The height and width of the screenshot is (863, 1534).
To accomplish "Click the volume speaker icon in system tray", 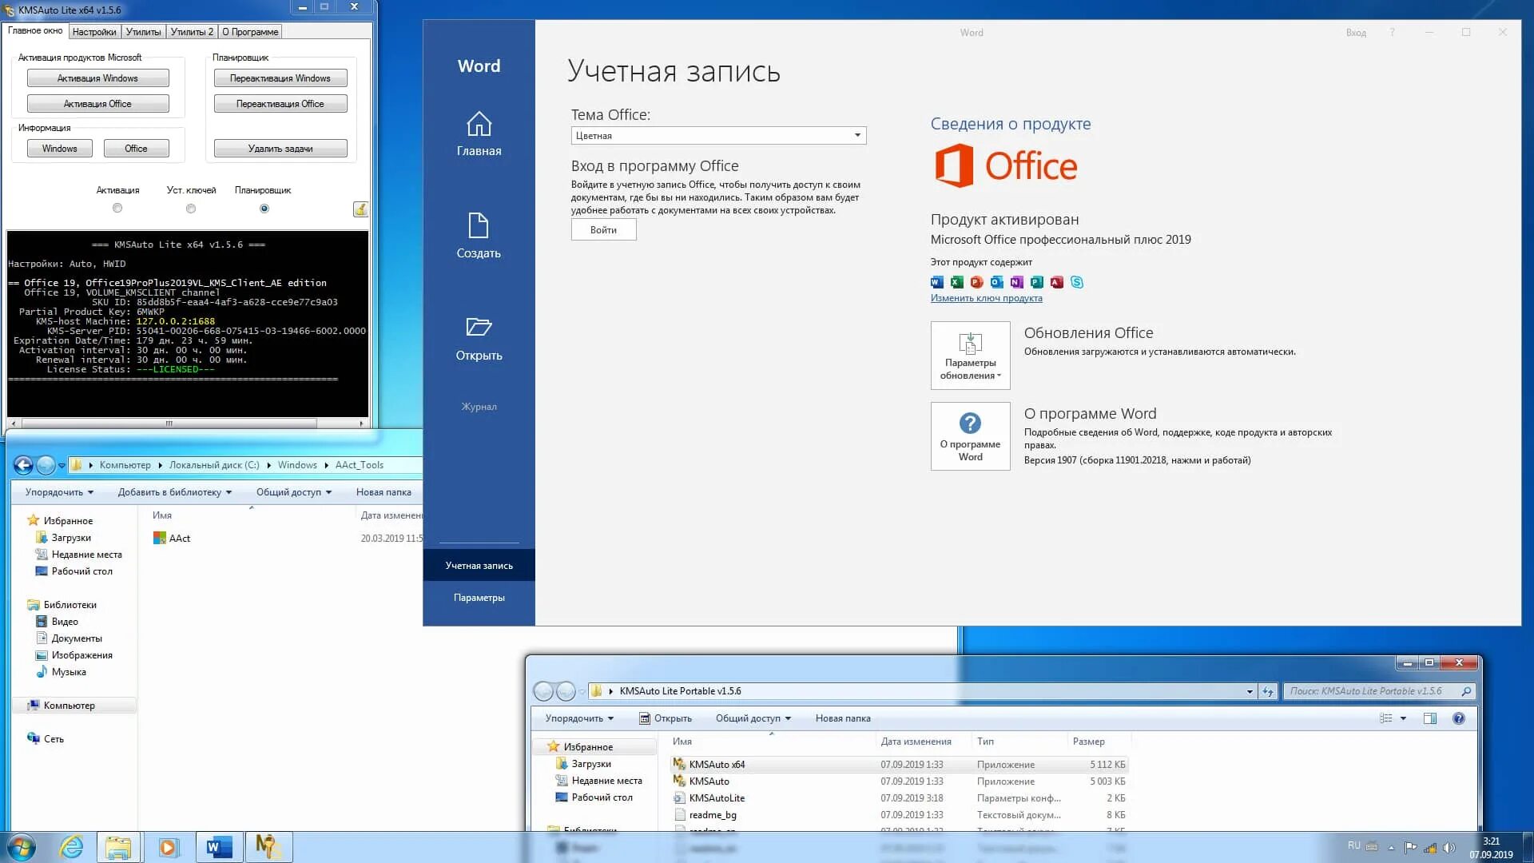I will coord(1449,848).
